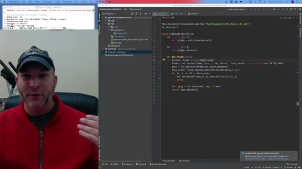Click the Git commit green checkmark
This screenshot has width=302, height=169.
[283, 9]
